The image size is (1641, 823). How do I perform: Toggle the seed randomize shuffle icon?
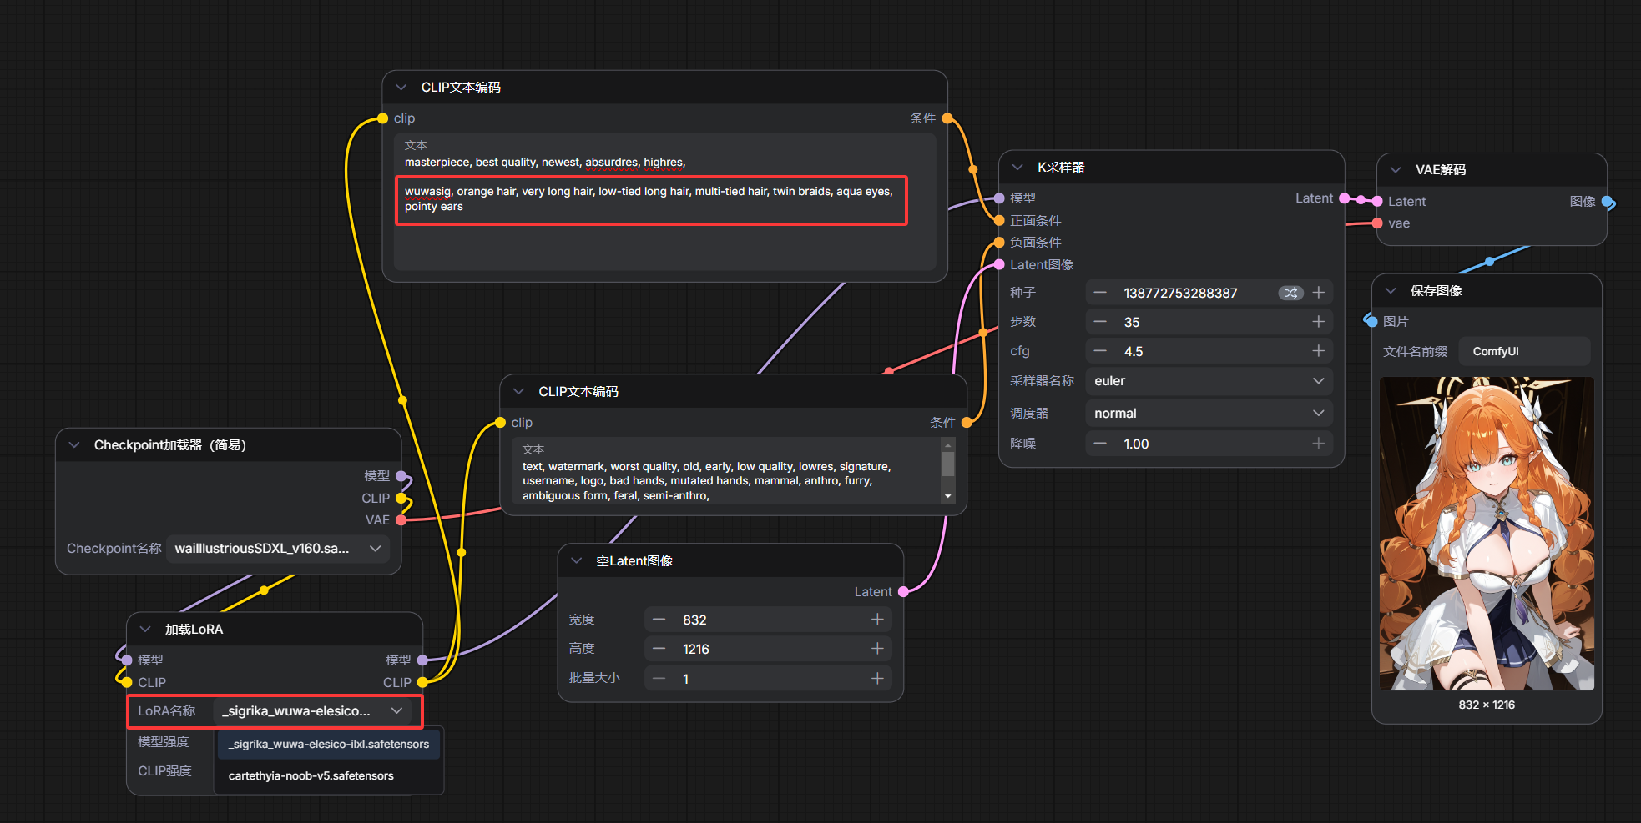(1290, 293)
